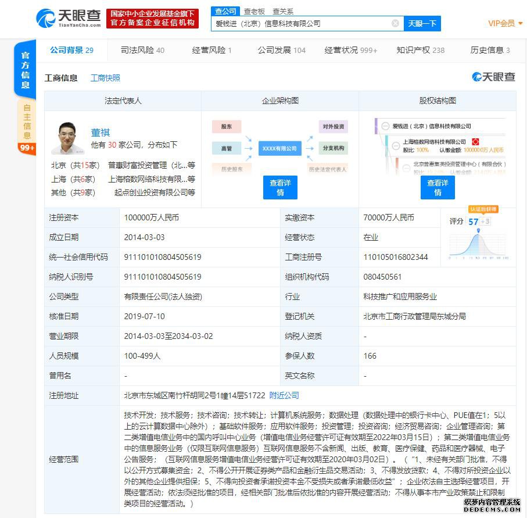Image resolution: width=527 pixels, height=518 pixels.
Task: Click the 北京市工商行政管理局东城分局 value
Action: pos(414,316)
